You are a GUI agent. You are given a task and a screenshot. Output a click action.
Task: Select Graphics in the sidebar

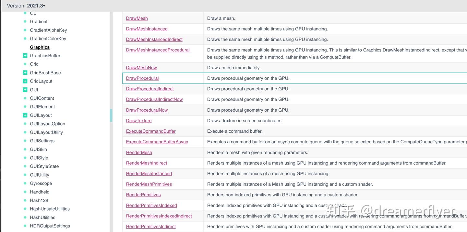[x=40, y=47]
